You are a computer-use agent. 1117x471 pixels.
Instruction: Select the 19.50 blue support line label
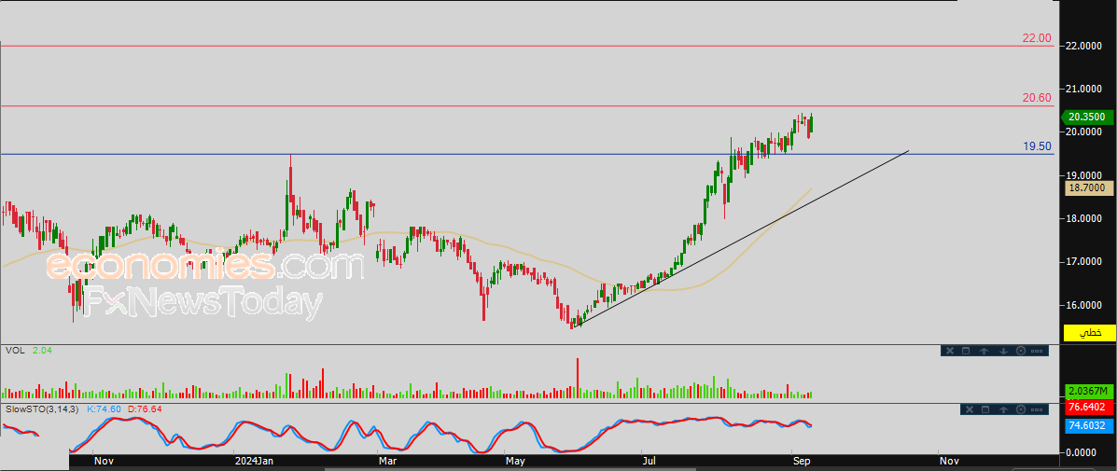1038,146
